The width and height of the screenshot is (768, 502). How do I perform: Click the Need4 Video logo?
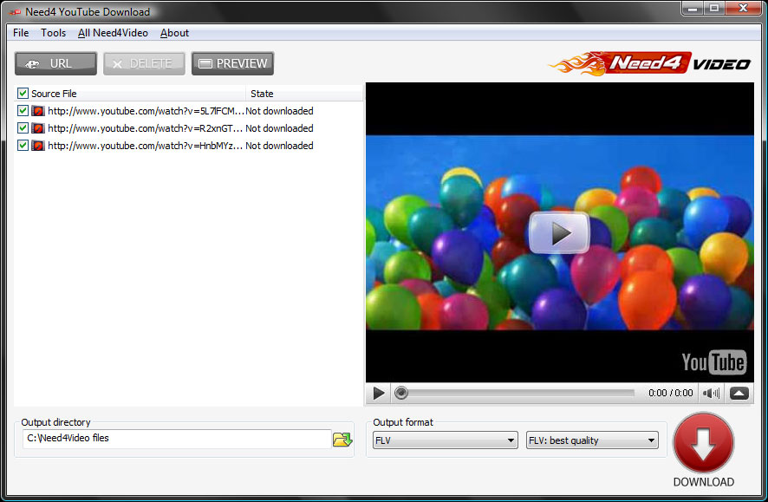tap(649, 63)
